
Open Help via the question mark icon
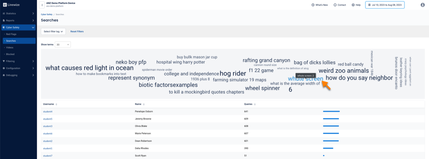tap(353, 5)
